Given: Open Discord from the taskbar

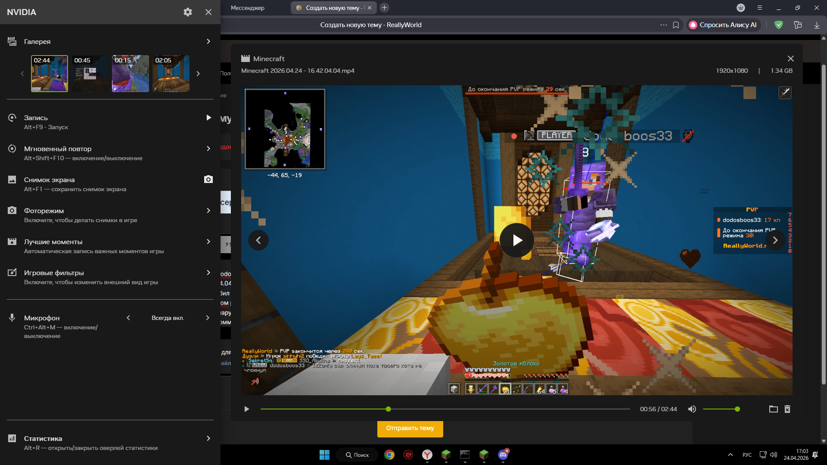Looking at the screenshot, I should 503,455.
